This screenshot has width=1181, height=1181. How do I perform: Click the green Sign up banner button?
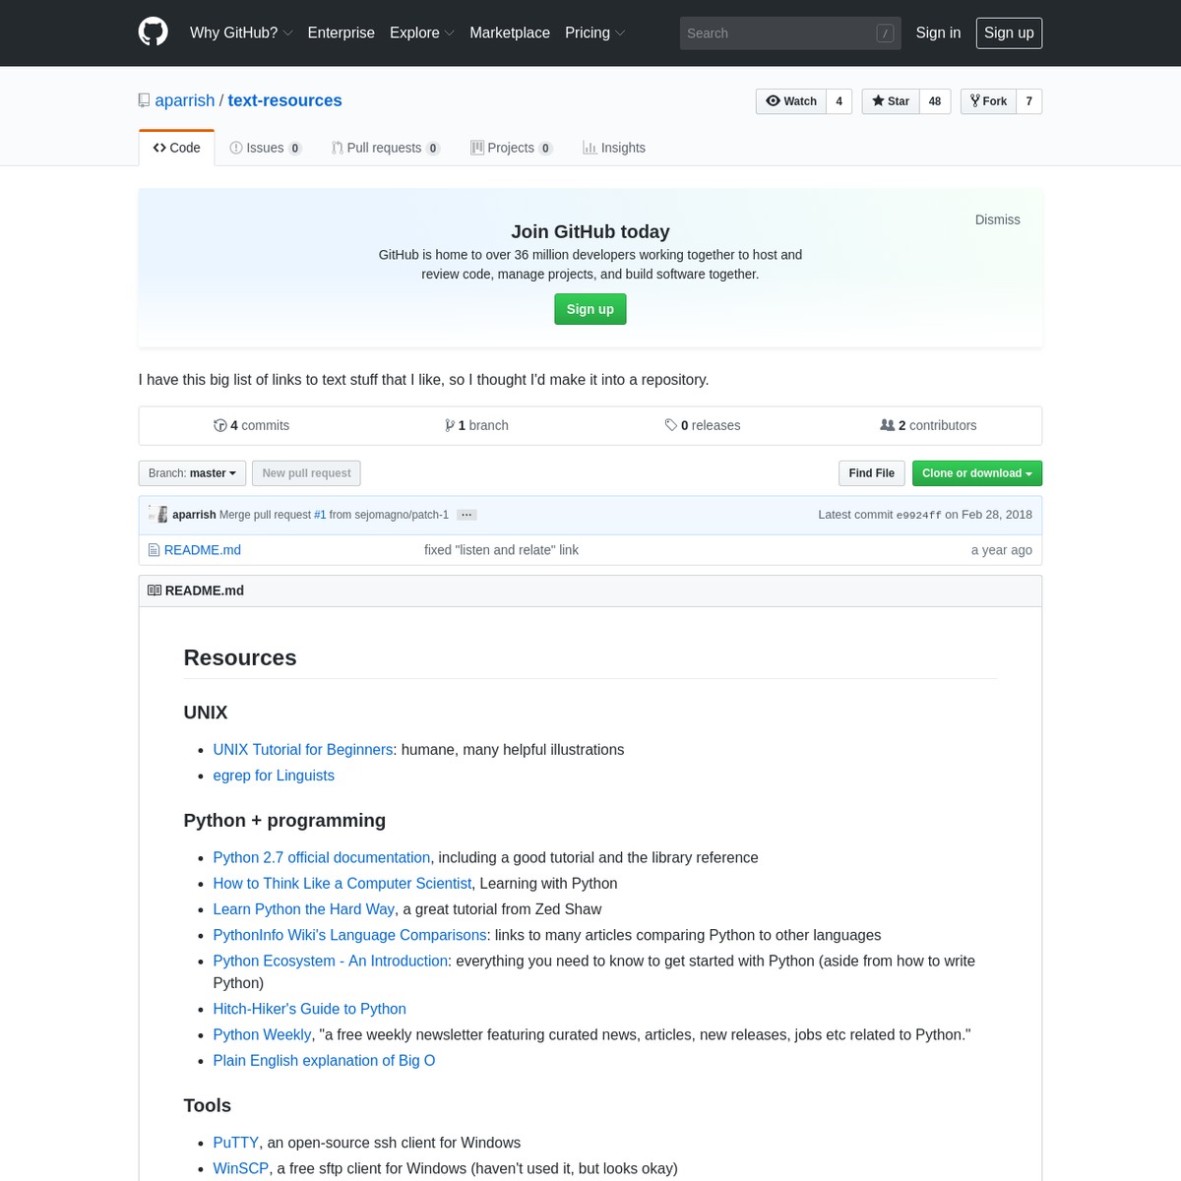point(590,309)
